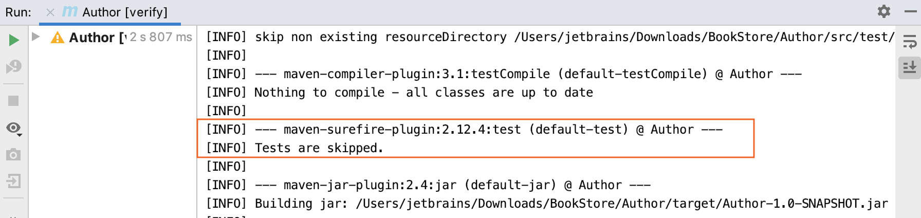The image size is (921, 218).
Task: Open Run tool window settings gear
Action: point(883,11)
